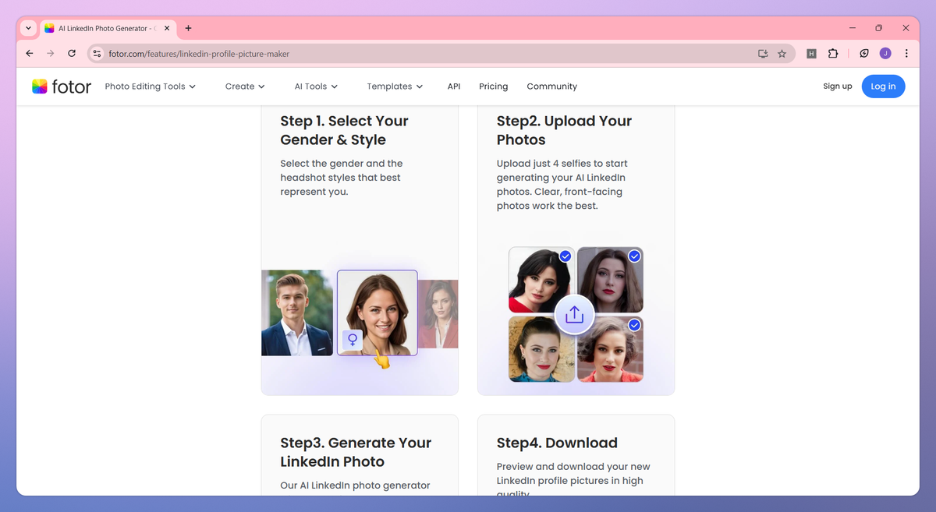
Task: Click the 'Select the gender and the headshot styles' text
Action: click(x=342, y=178)
